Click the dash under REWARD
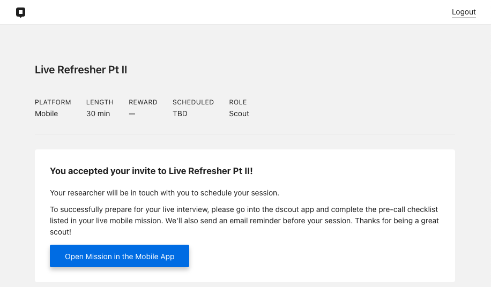 pos(132,114)
